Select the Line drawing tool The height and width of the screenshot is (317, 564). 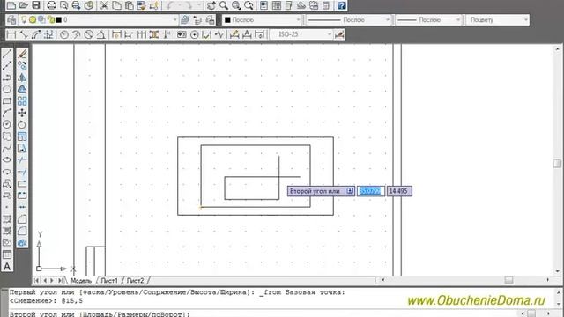coord(7,54)
